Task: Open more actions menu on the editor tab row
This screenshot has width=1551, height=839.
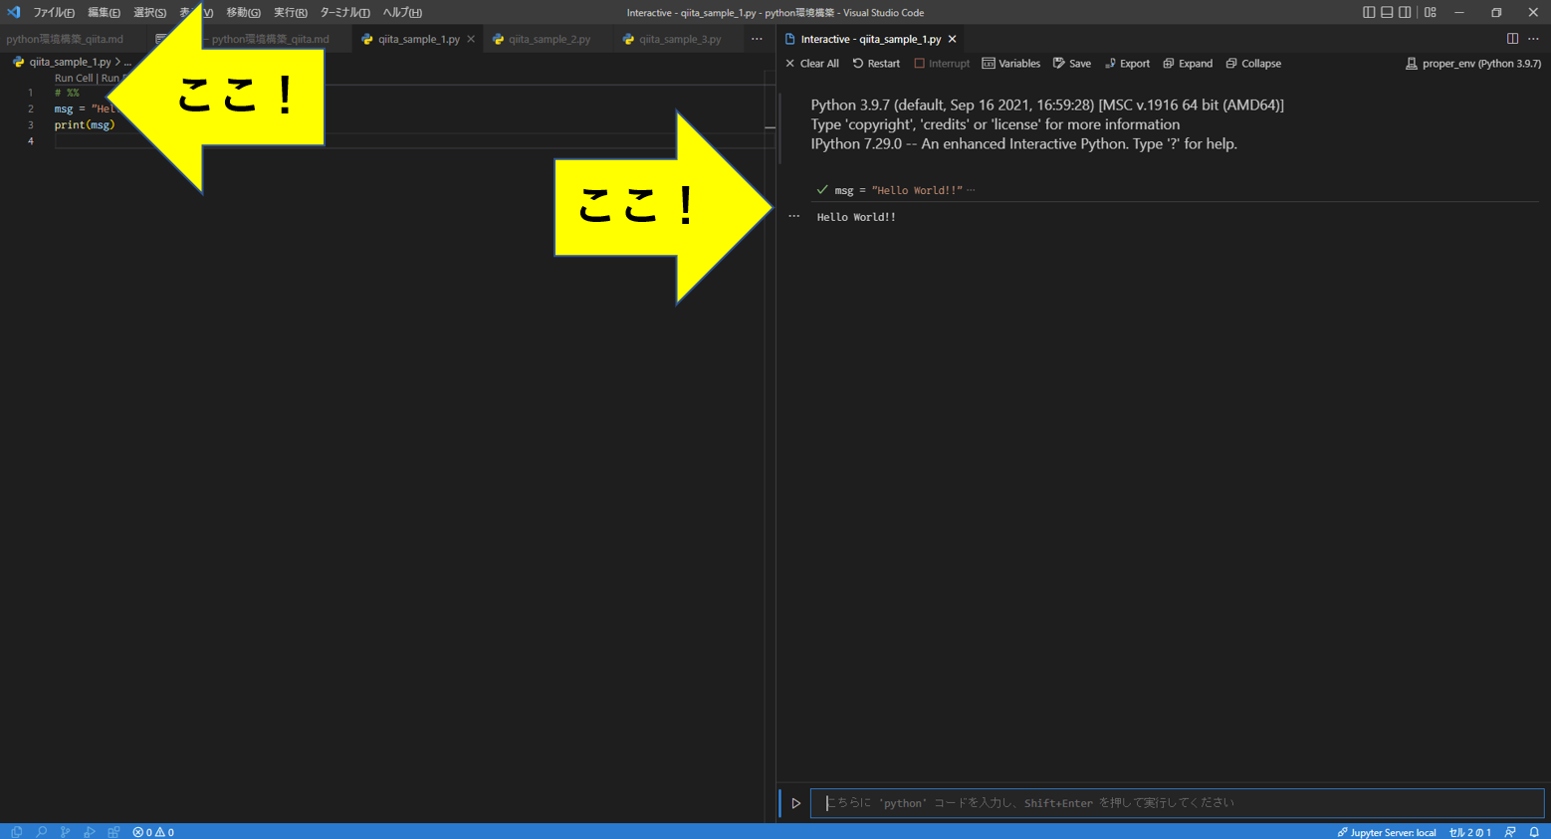Action: 757,38
